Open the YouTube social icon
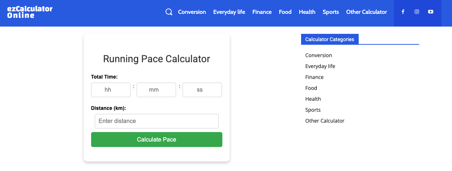Screen dimensions: 452x171 (x=430, y=12)
